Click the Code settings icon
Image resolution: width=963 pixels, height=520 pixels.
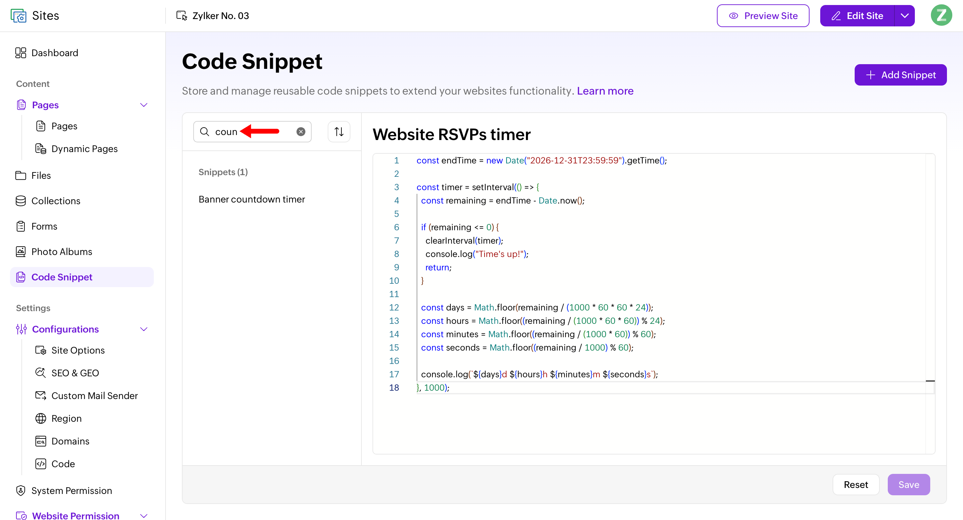(41, 464)
